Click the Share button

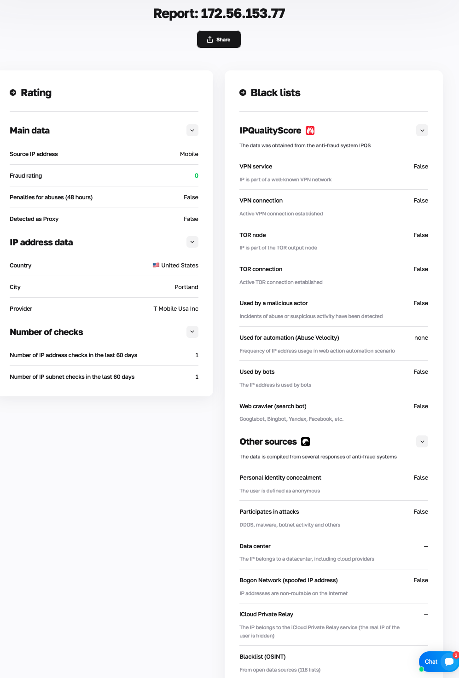tap(219, 39)
